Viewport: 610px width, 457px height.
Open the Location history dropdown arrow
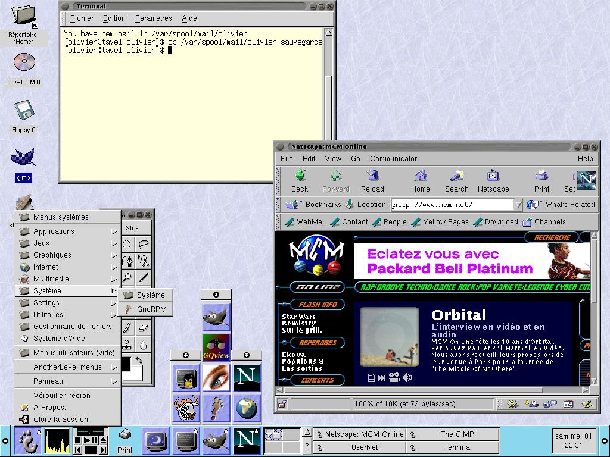click(518, 205)
